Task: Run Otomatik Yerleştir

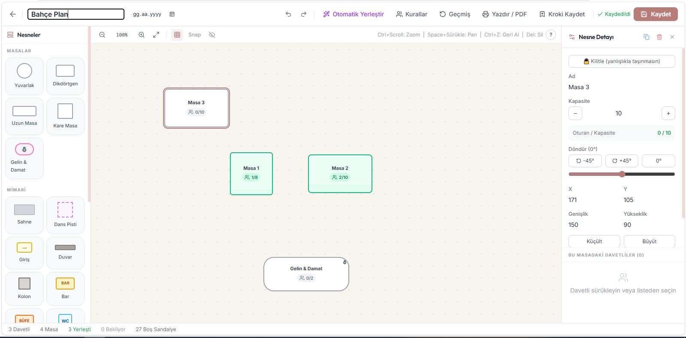Action: [x=354, y=14]
